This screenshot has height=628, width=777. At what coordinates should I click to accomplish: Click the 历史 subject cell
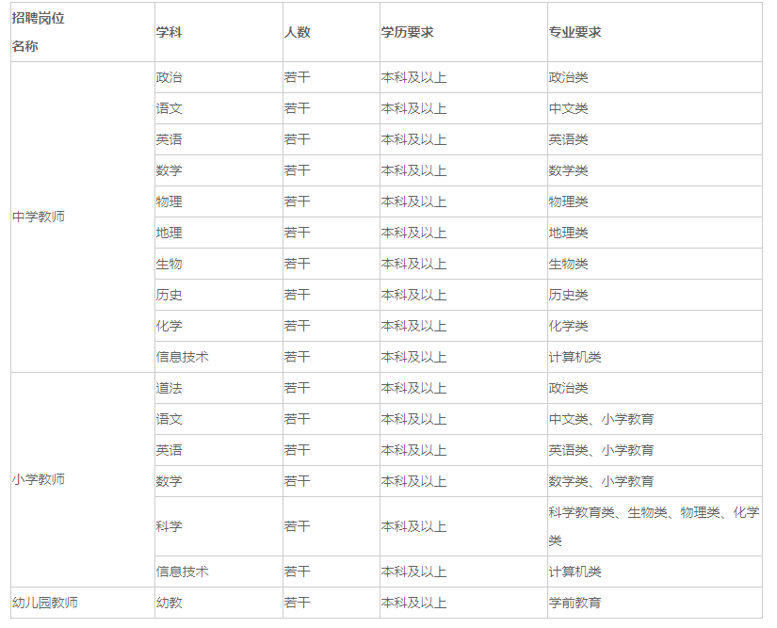pyautogui.click(x=170, y=296)
